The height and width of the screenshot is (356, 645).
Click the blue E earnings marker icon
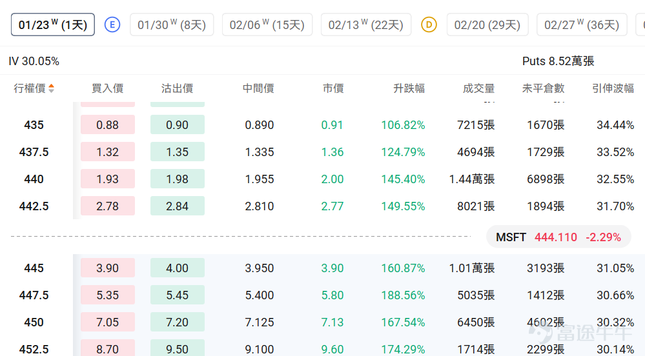point(112,25)
